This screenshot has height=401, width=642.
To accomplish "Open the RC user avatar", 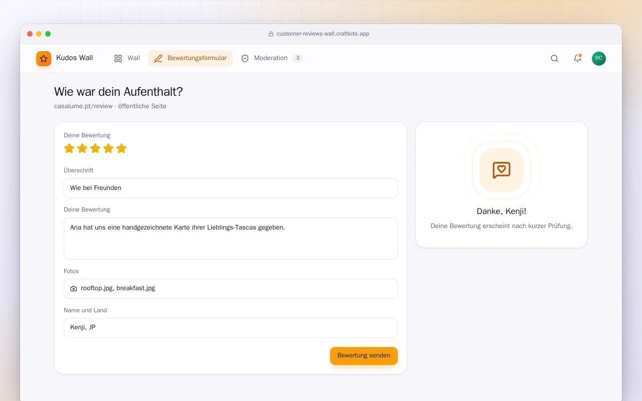I will pyautogui.click(x=599, y=59).
